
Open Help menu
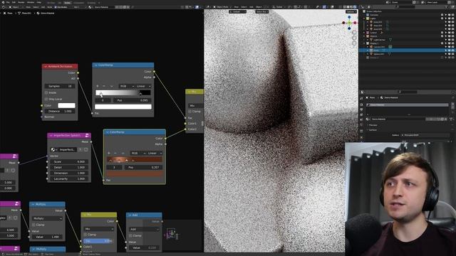point(38,2)
